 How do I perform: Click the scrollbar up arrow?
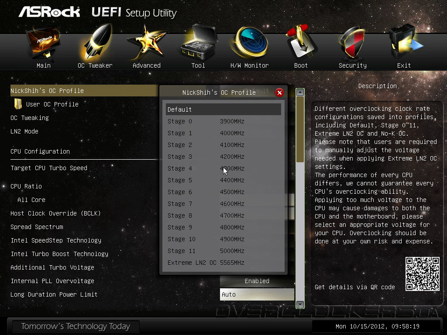(300, 92)
